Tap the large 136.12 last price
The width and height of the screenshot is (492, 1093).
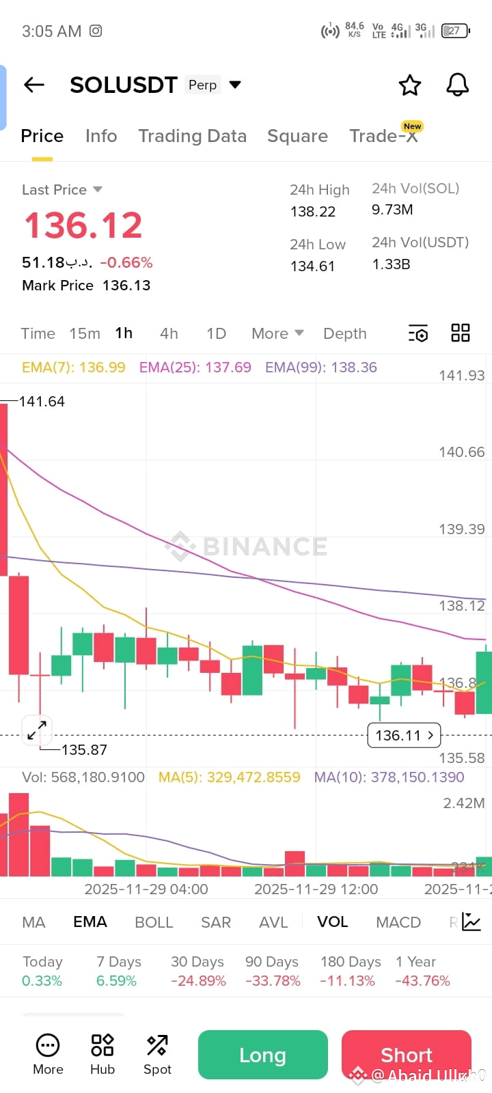point(83,225)
